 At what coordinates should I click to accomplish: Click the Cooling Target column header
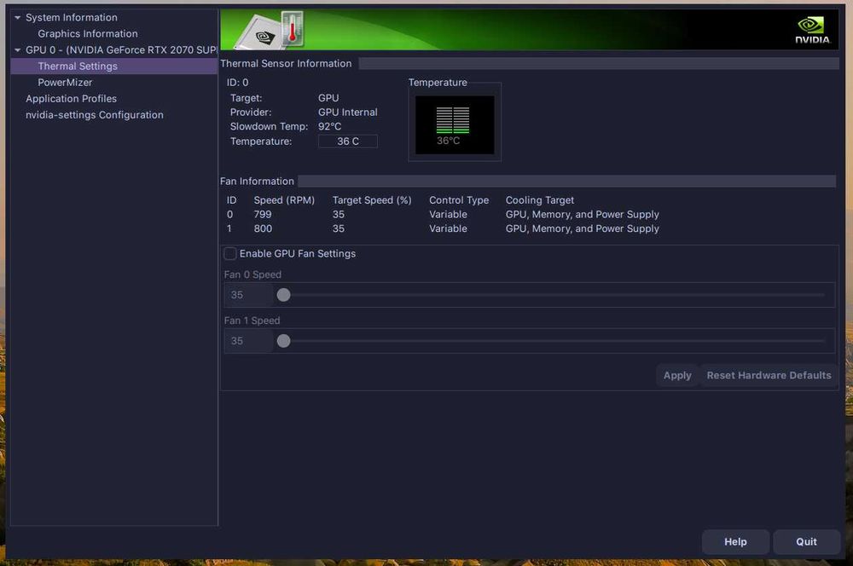pyautogui.click(x=540, y=200)
